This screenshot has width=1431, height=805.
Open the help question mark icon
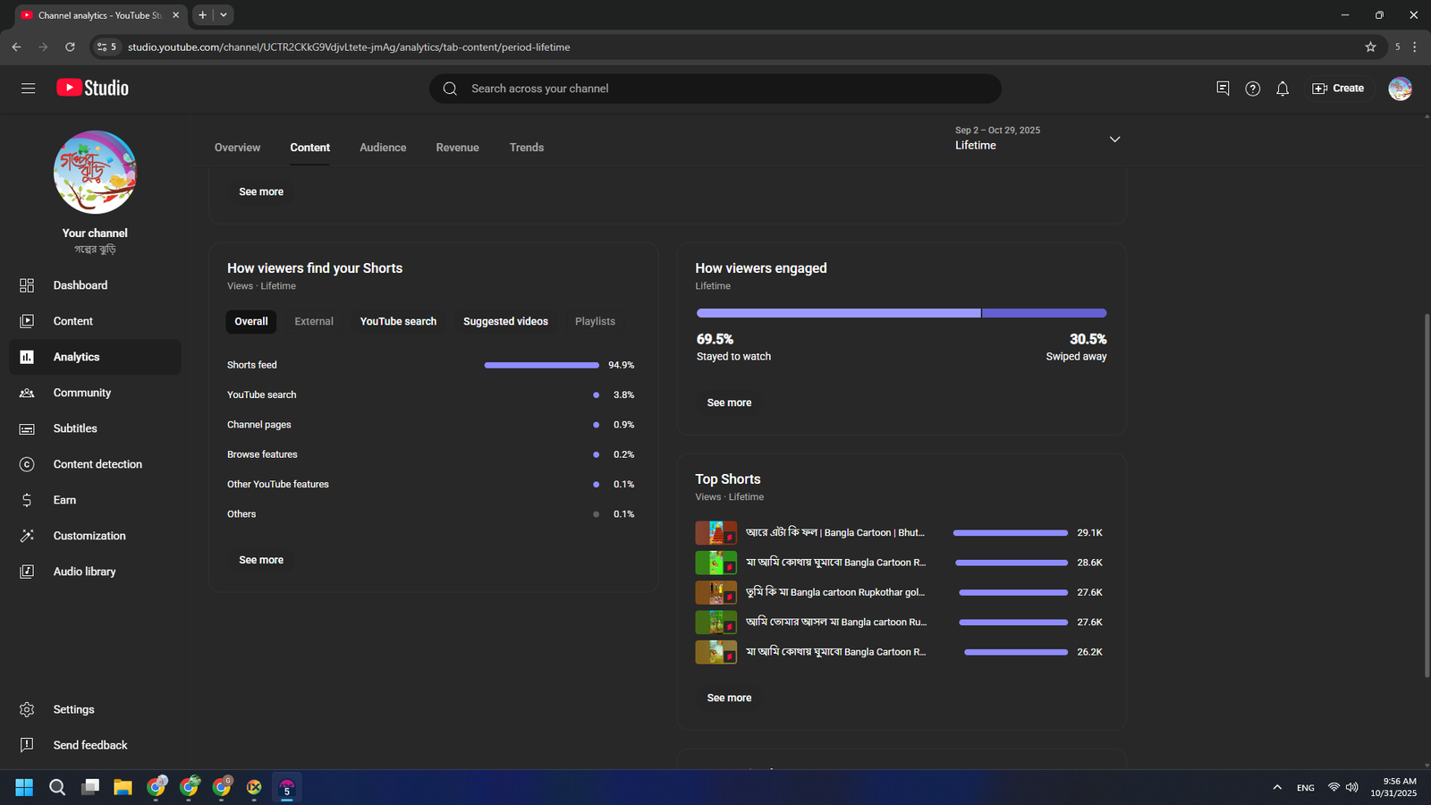[x=1252, y=89]
